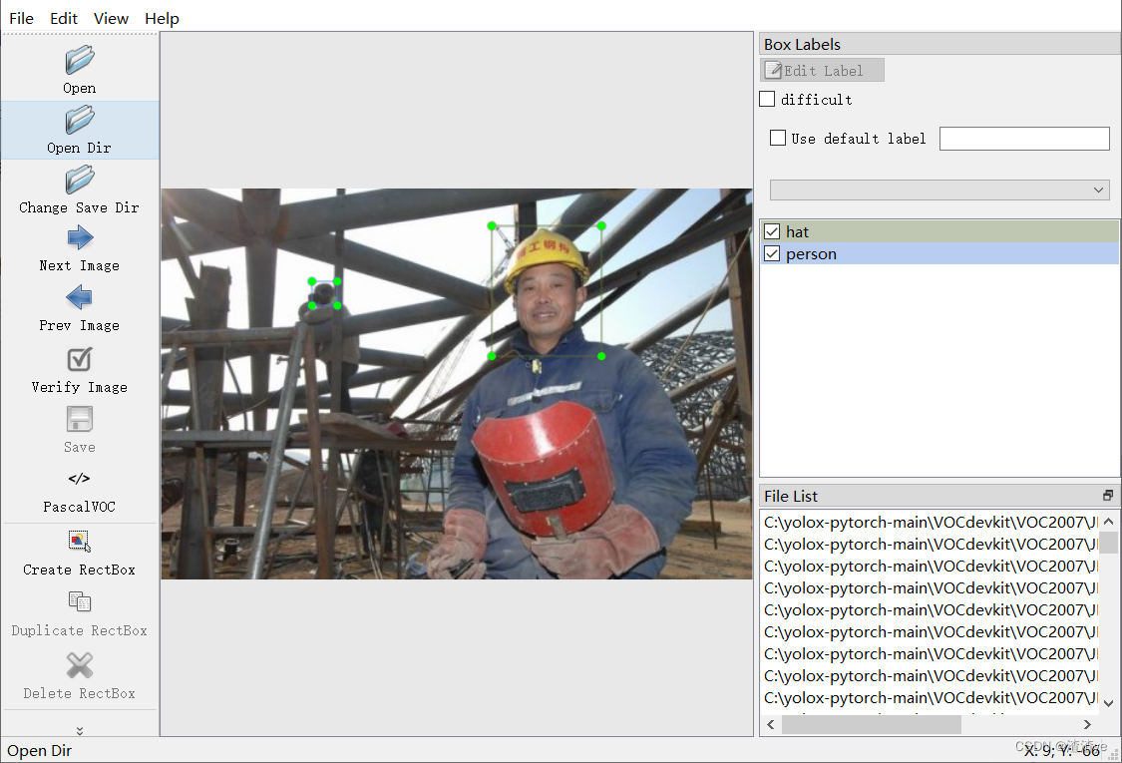This screenshot has width=1122, height=763.
Task: Toggle the difficult checkbox
Action: coord(767,99)
